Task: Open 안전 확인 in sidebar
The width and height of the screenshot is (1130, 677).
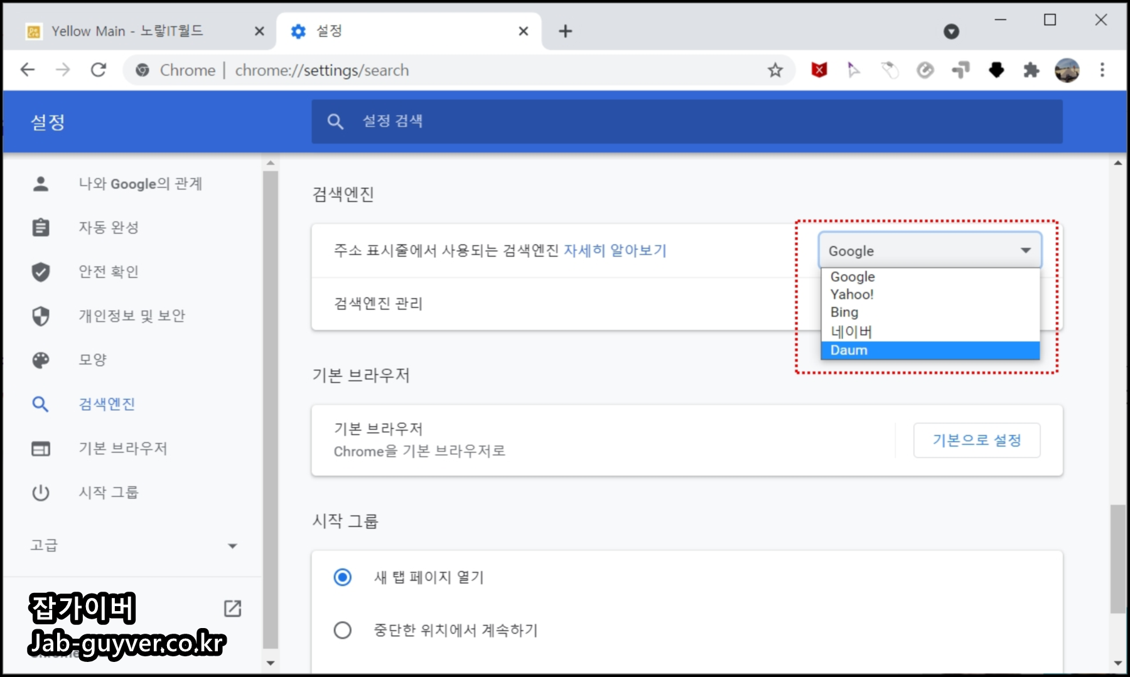Action: coord(108,272)
